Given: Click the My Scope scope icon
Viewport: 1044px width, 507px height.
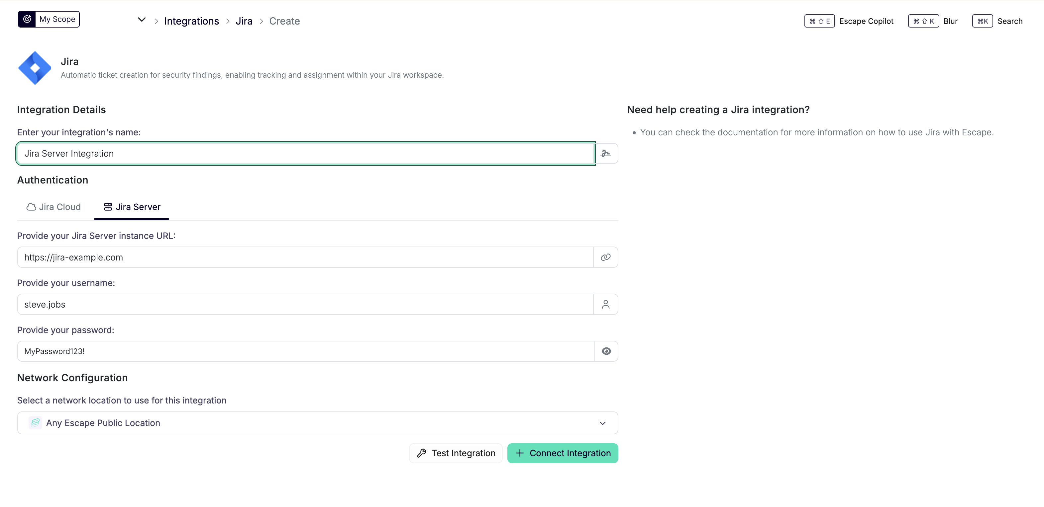Looking at the screenshot, I should click(x=27, y=19).
